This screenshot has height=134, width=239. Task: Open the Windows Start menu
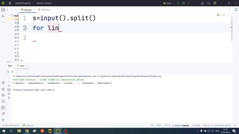coord(4,131)
